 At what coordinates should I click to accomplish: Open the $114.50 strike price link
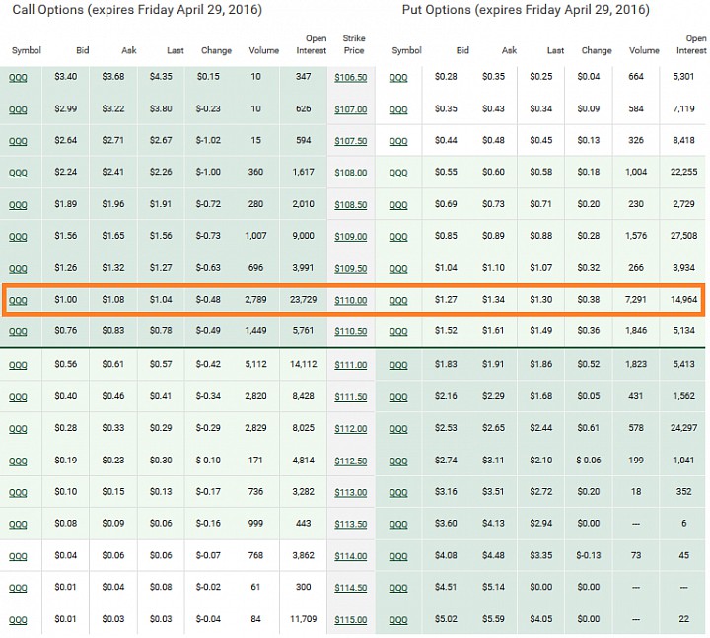350,588
